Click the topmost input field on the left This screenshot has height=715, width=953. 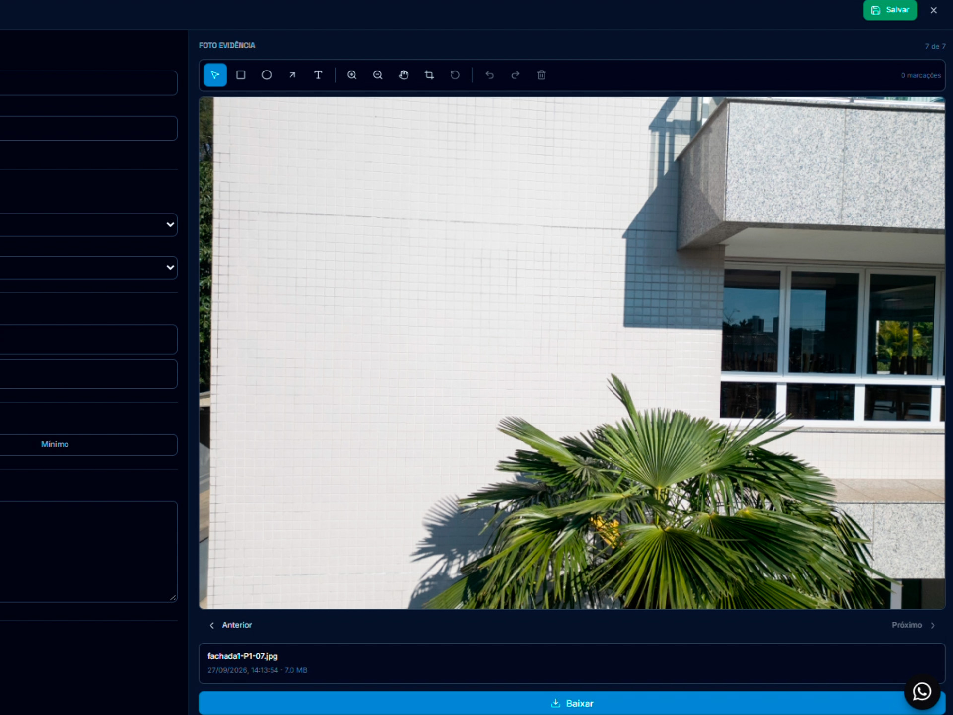click(x=89, y=83)
